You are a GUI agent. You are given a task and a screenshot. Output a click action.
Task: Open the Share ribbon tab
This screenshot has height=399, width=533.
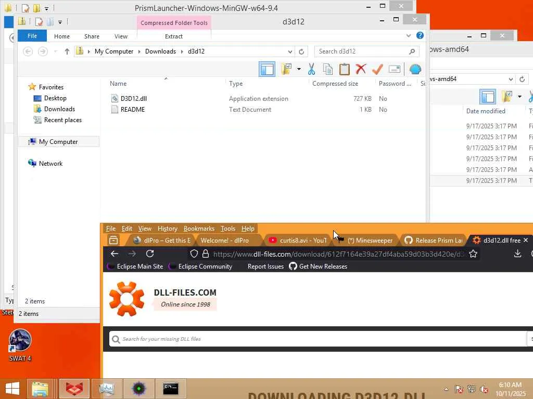[x=92, y=36]
